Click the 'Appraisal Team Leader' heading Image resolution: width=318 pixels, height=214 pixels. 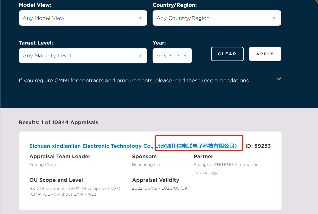pos(60,156)
